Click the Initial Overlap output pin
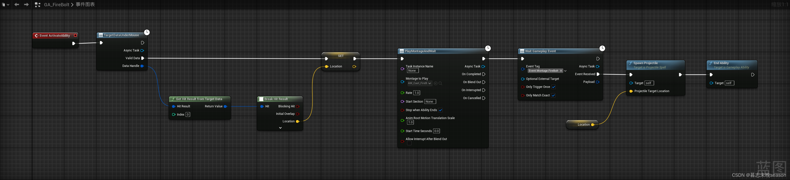This screenshot has width=790, height=180. coord(297,114)
